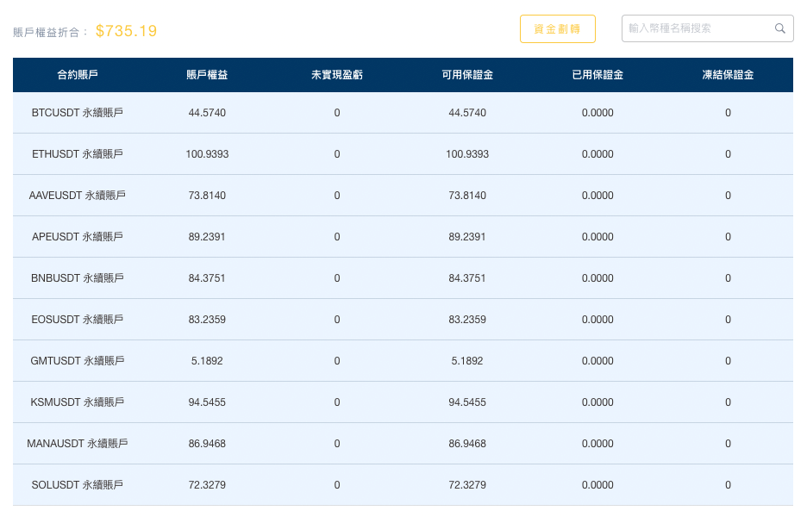Focus the coin name search field
Image resolution: width=807 pixels, height=517 pixels.
coord(697,28)
